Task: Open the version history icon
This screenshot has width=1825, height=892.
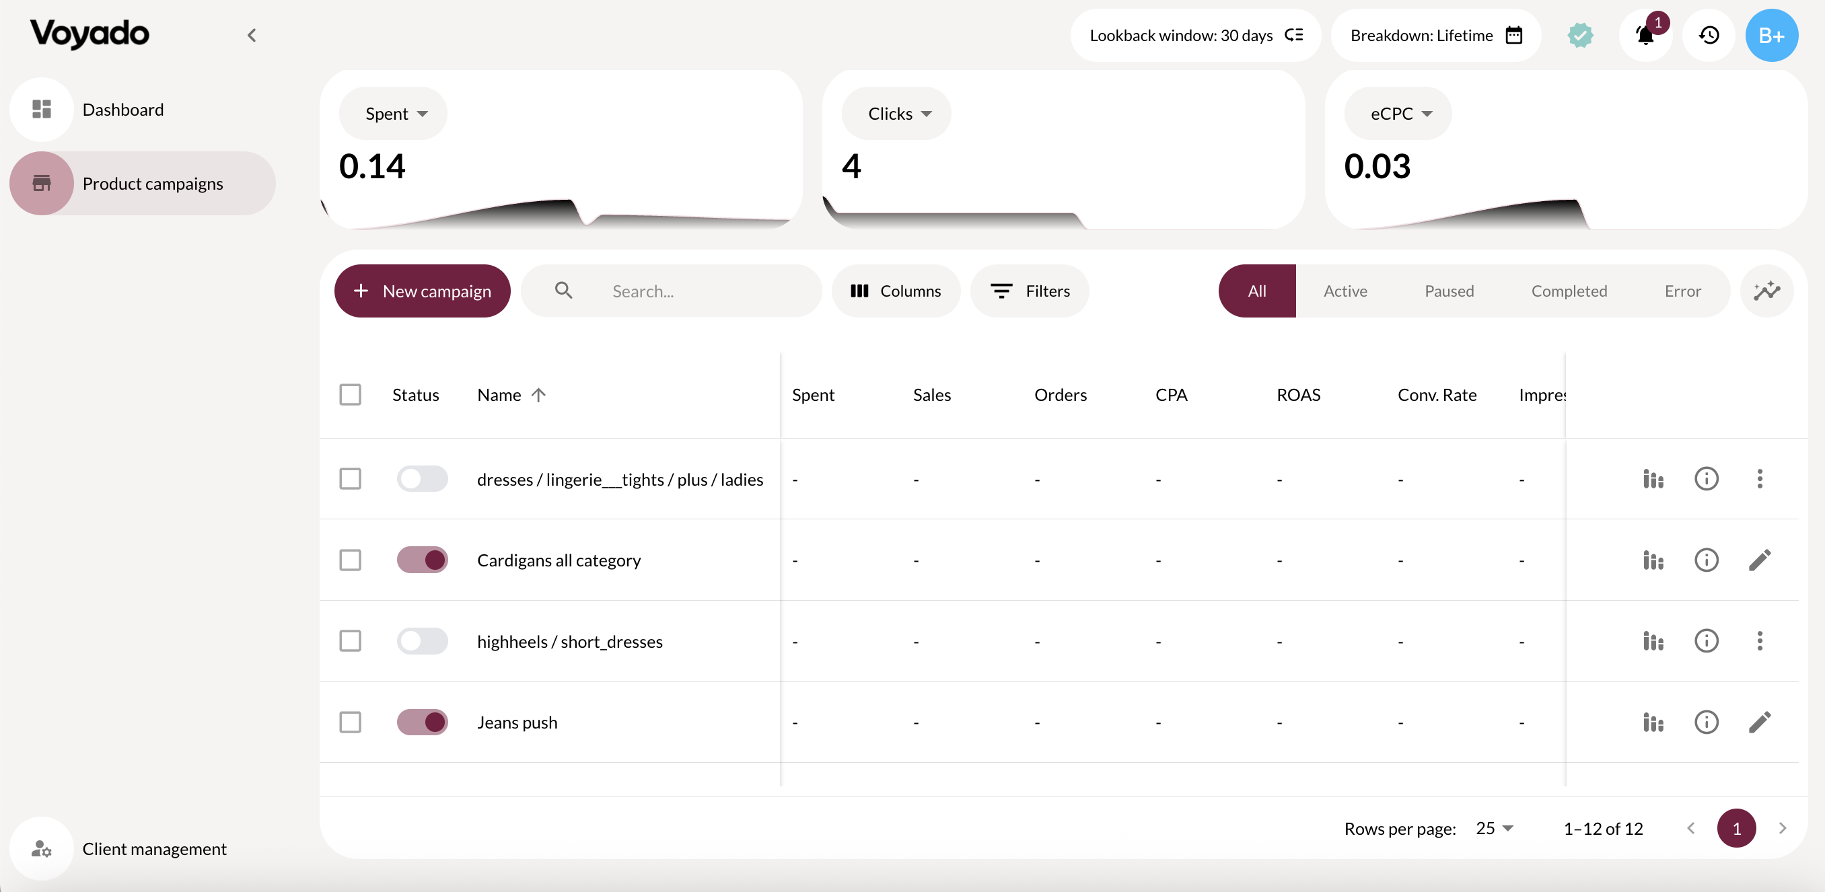Action: (1709, 35)
